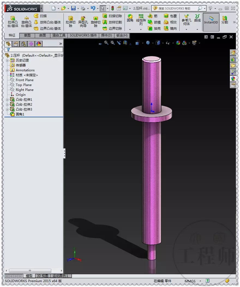The height and width of the screenshot is (287, 240).
Task: Click the 运动算例 1 motion study tab
Action: 60,276
